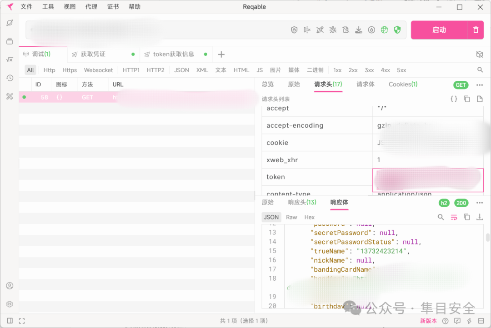
Task: Copy the request headers list
Action: click(x=466, y=99)
